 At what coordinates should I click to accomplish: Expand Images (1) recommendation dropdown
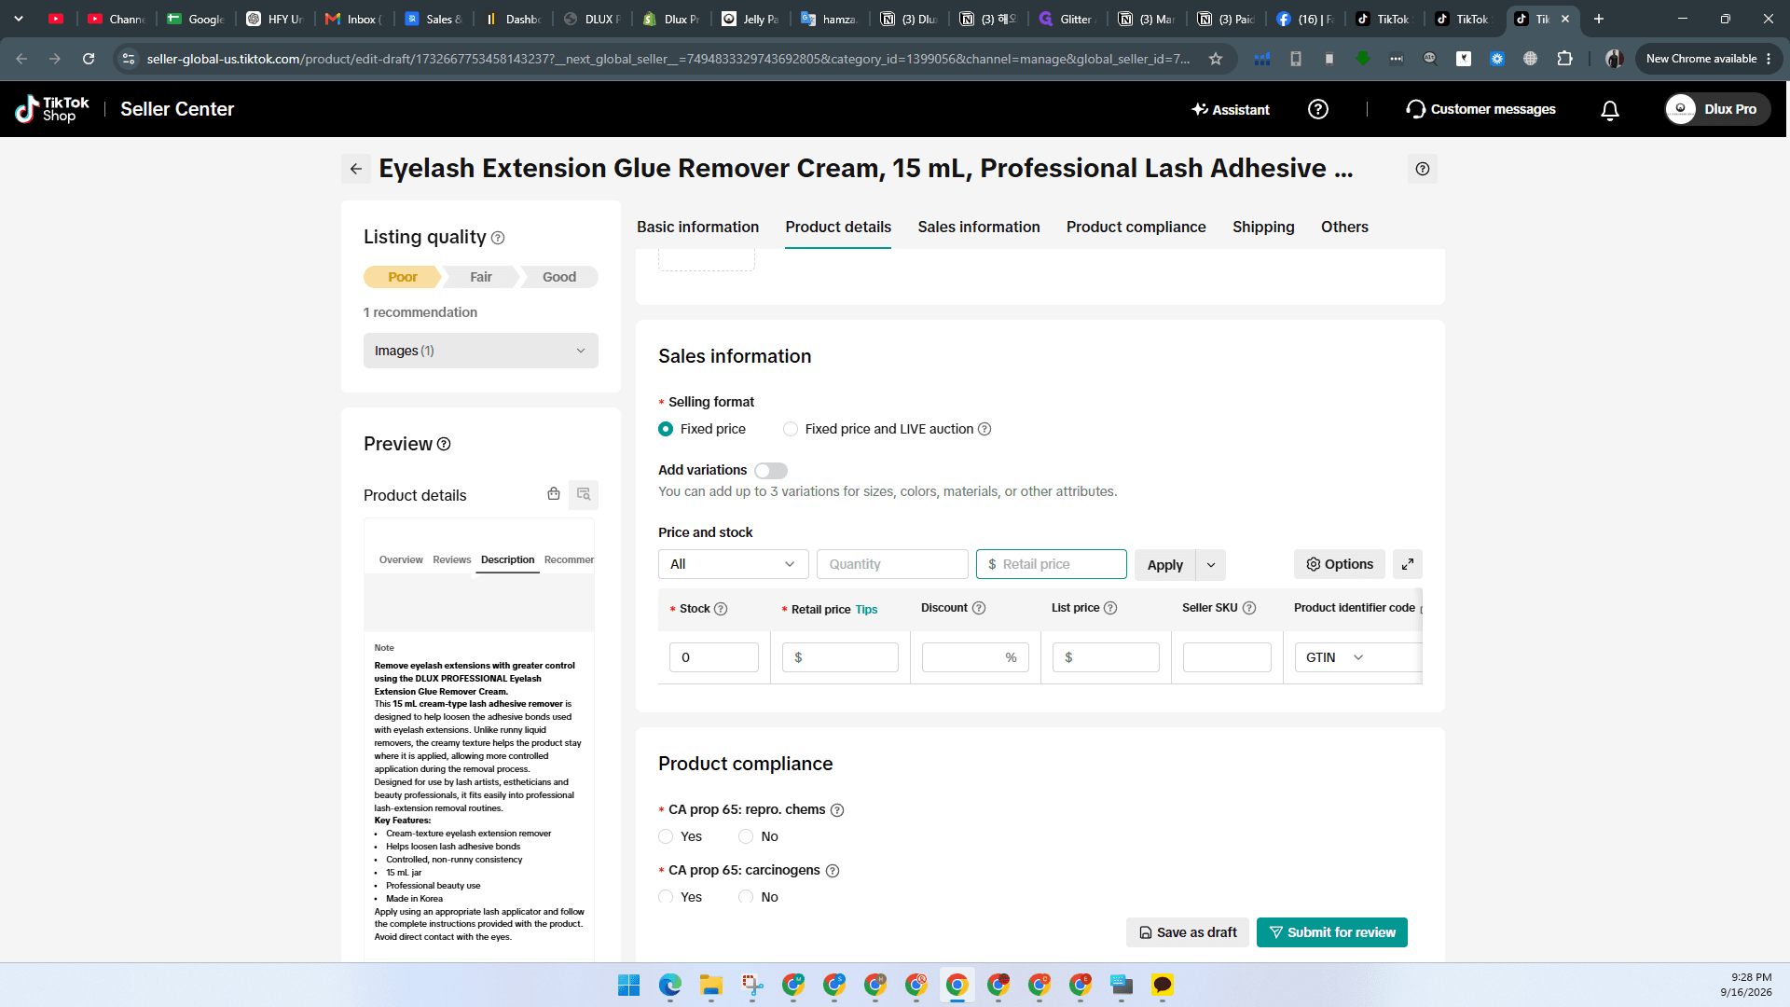coord(481,351)
